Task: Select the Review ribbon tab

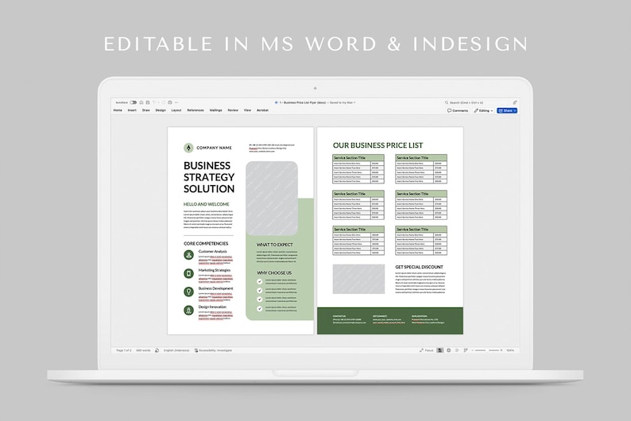Action: tap(233, 110)
